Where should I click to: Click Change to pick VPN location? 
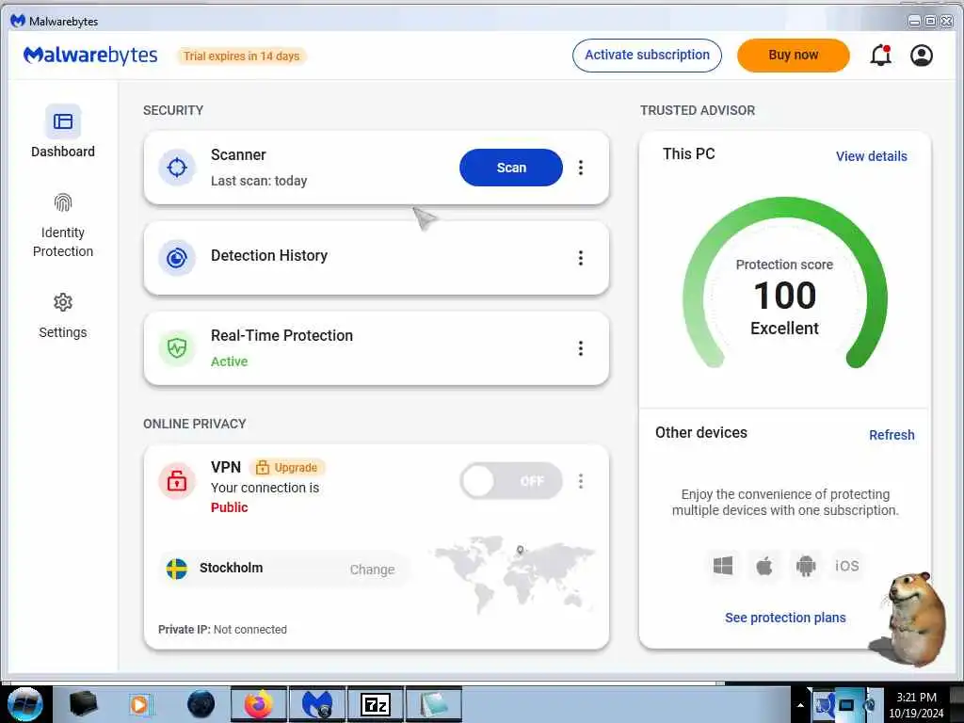pyautogui.click(x=372, y=570)
